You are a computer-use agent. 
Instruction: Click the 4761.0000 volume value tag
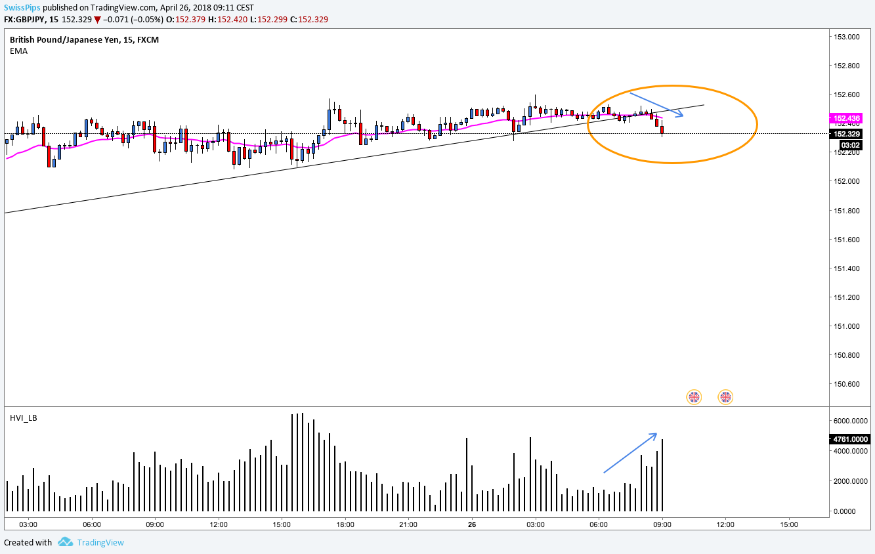click(x=850, y=439)
